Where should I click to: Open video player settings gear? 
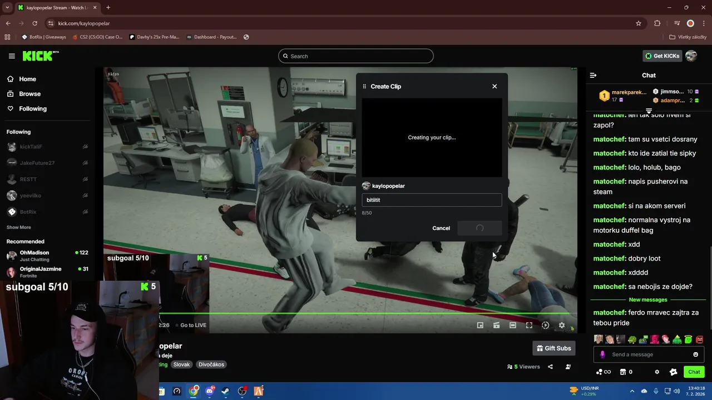coord(562,325)
